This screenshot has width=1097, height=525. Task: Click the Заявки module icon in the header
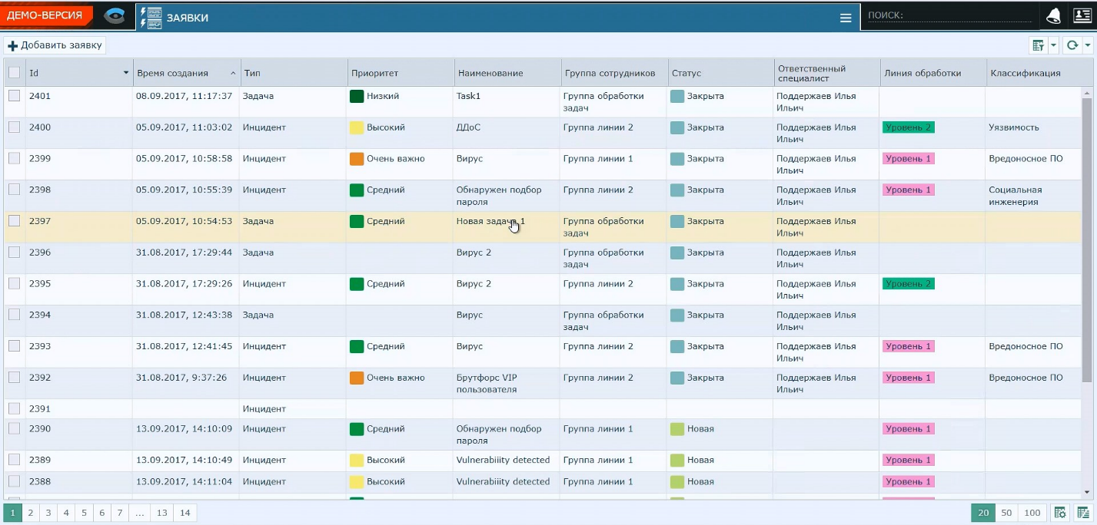[151, 17]
